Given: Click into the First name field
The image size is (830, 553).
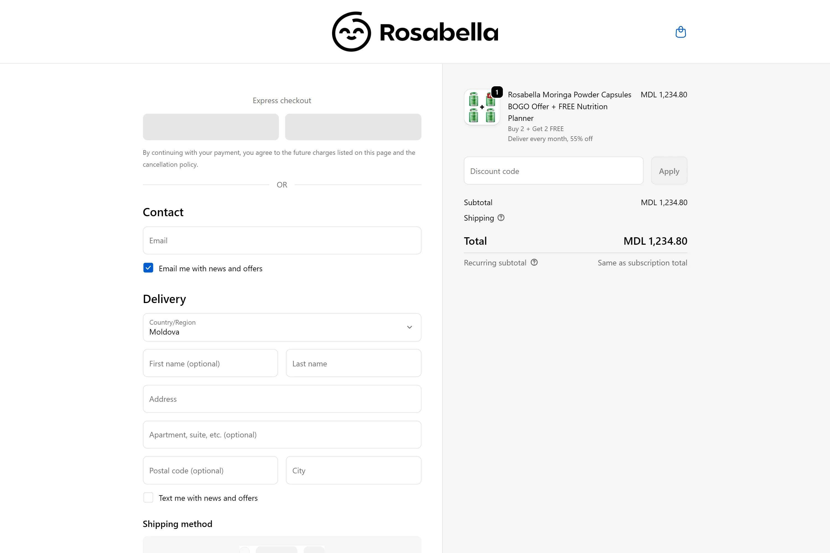Looking at the screenshot, I should pyautogui.click(x=210, y=363).
